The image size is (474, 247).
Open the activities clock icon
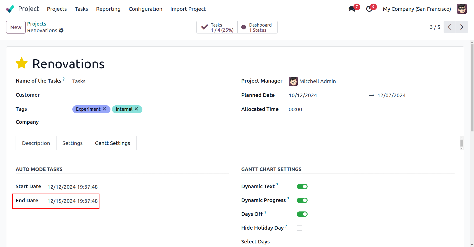369,9
